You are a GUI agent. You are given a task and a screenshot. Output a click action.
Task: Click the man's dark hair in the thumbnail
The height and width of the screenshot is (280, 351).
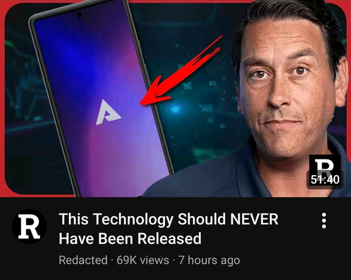pos(291,11)
